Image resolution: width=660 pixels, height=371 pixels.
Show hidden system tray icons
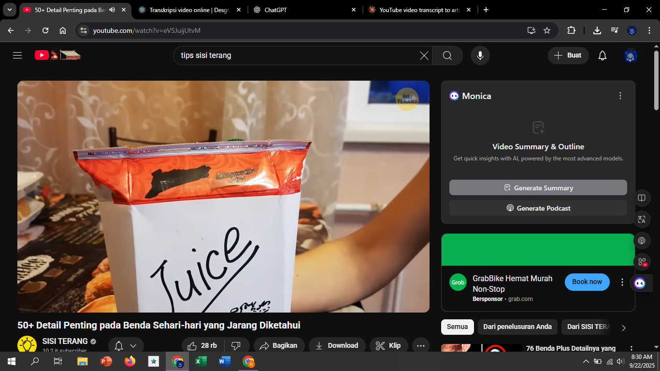[586, 361]
